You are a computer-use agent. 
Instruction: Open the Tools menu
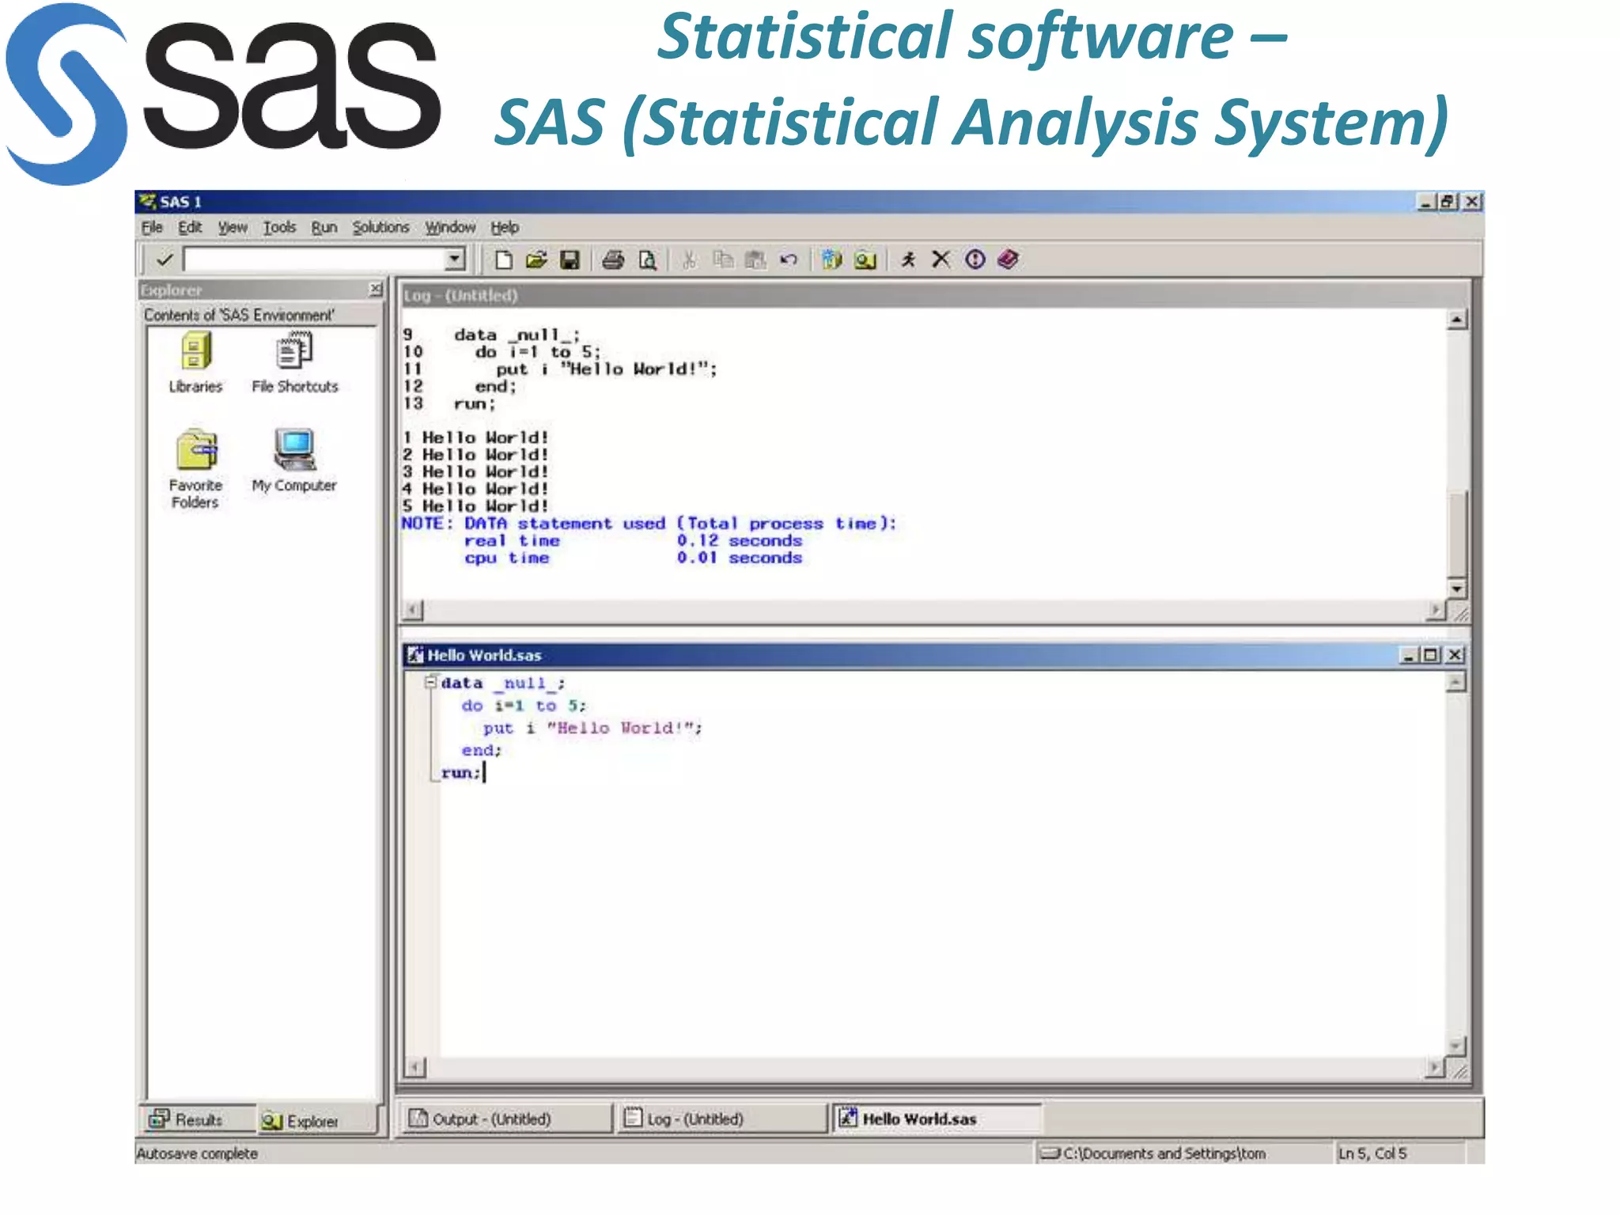(x=279, y=228)
